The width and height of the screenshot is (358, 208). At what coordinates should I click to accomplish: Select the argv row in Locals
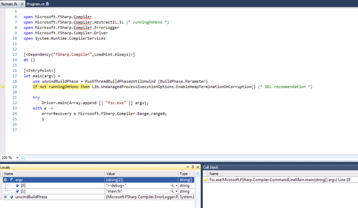(99, 180)
